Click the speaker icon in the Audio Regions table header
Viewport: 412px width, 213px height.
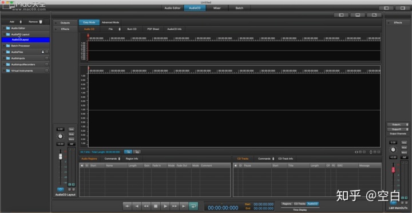pyautogui.click(x=82, y=165)
